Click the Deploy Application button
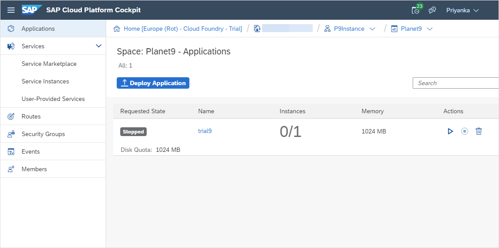The height and width of the screenshot is (248, 499). tap(153, 83)
